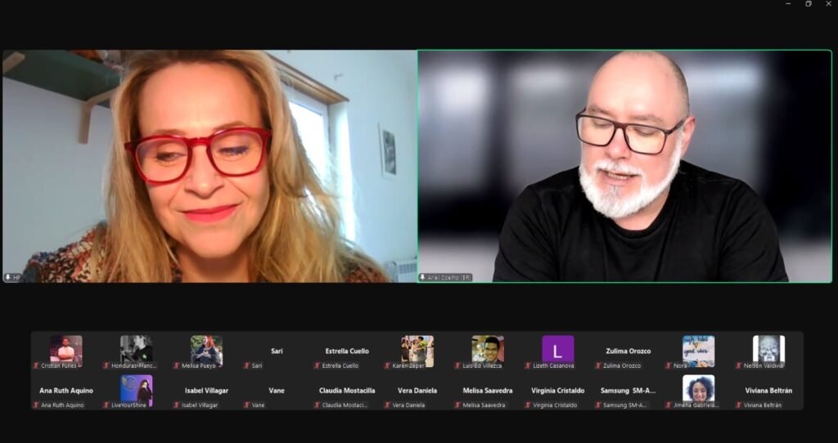Select Ariel Coelho's active speaker video tile
The height and width of the screenshot is (443, 838).
click(x=624, y=166)
